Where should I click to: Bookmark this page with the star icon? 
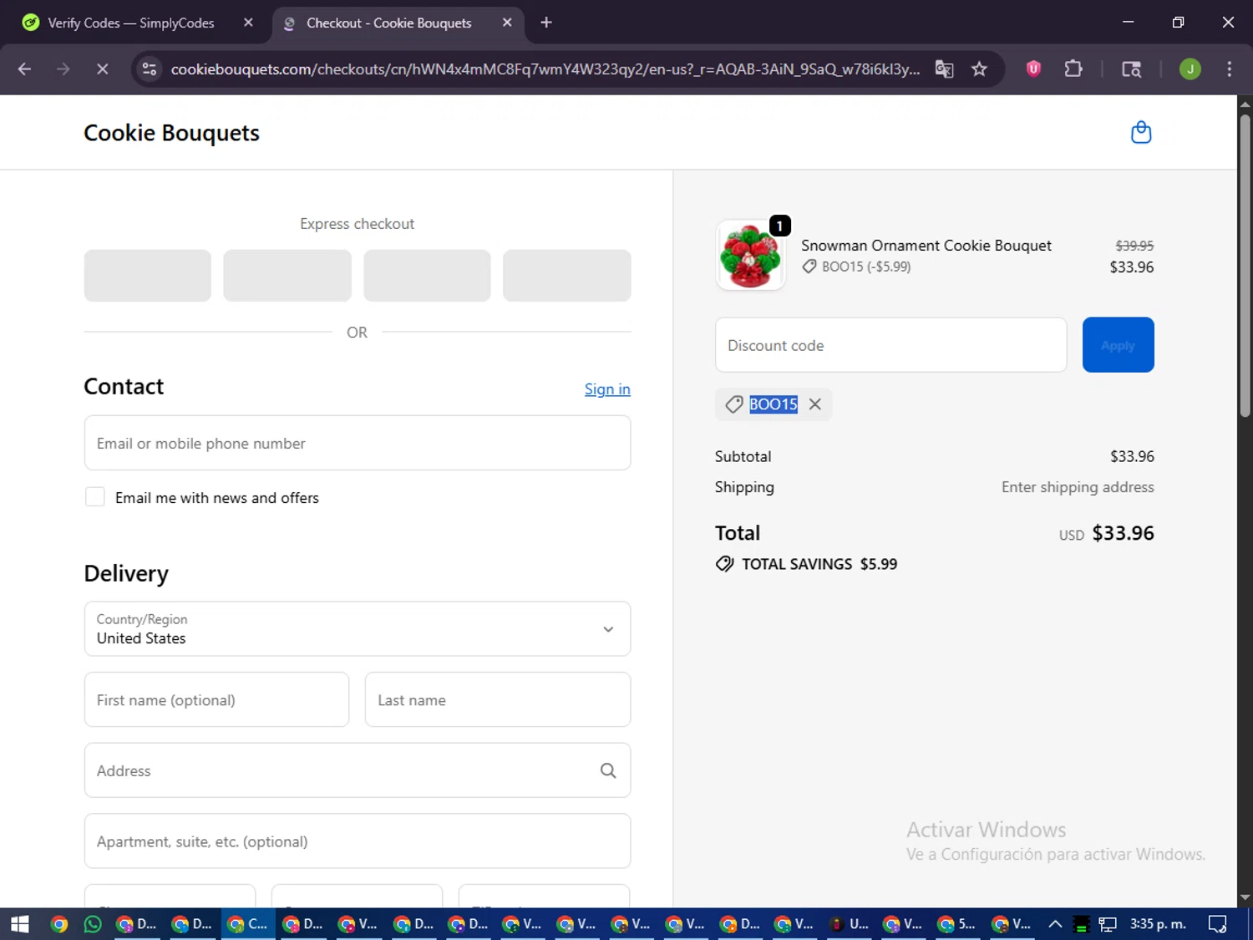(979, 69)
